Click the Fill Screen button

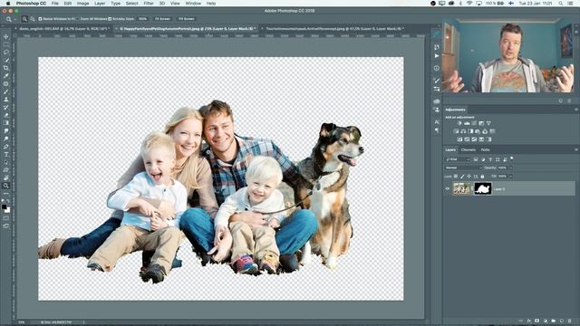pos(186,19)
